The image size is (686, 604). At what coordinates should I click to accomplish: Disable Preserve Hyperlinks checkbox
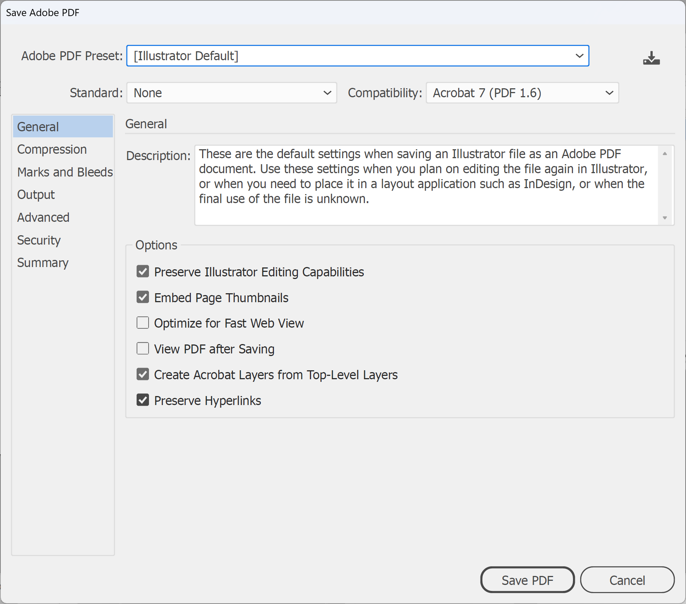tap(143, 400)
